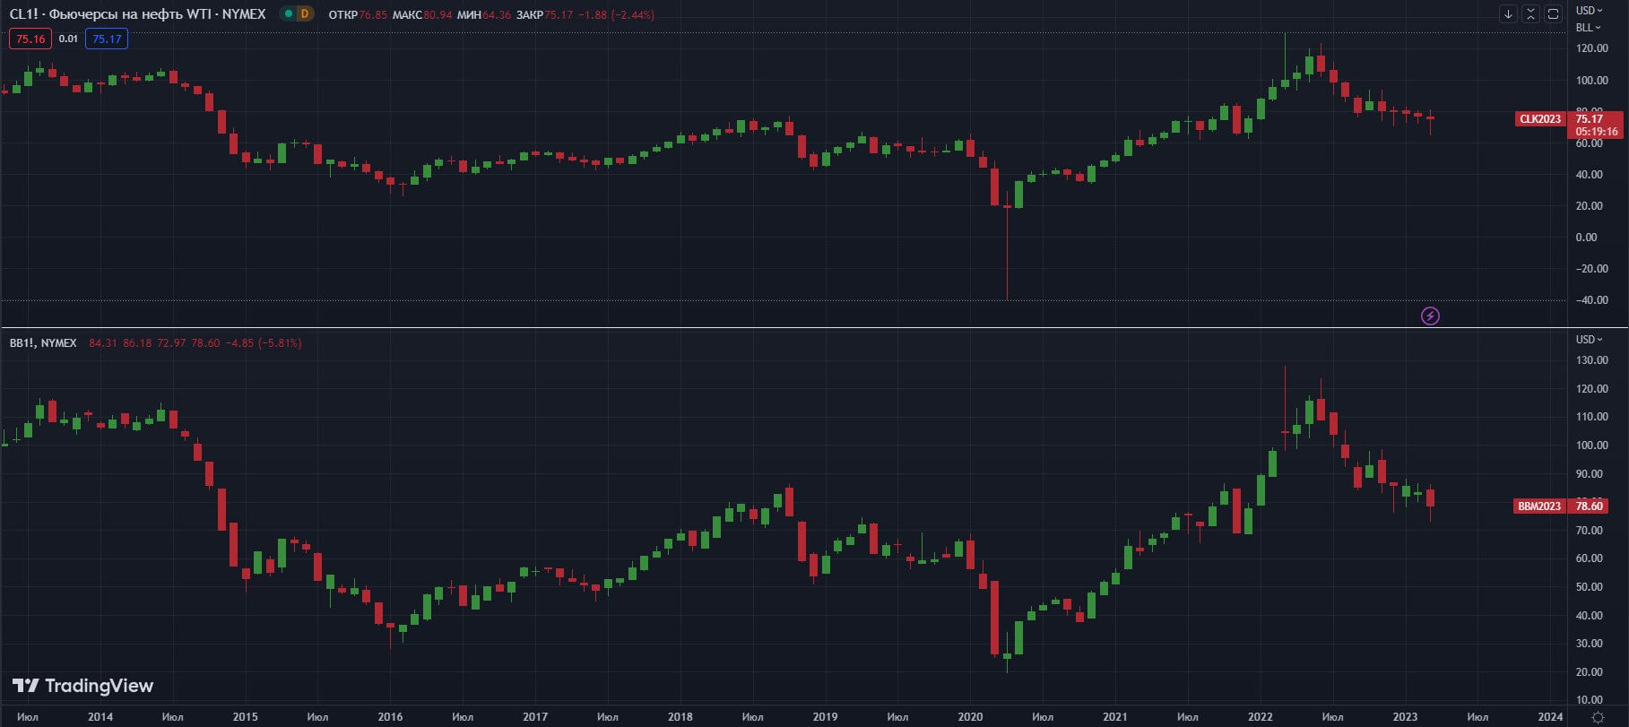The width and height of the screenshot is (1629, 727).
Task: Click the orange D delayed-data badge
Action: point(305,14)
